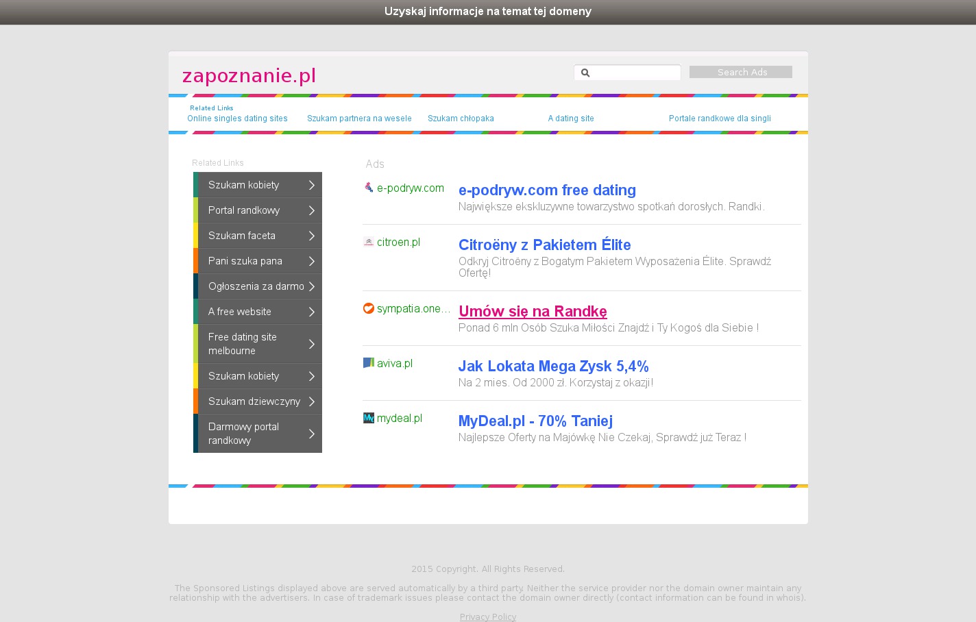Click the Szukam chłopaka related link
976x622 pixels.
tap(461, 119)
